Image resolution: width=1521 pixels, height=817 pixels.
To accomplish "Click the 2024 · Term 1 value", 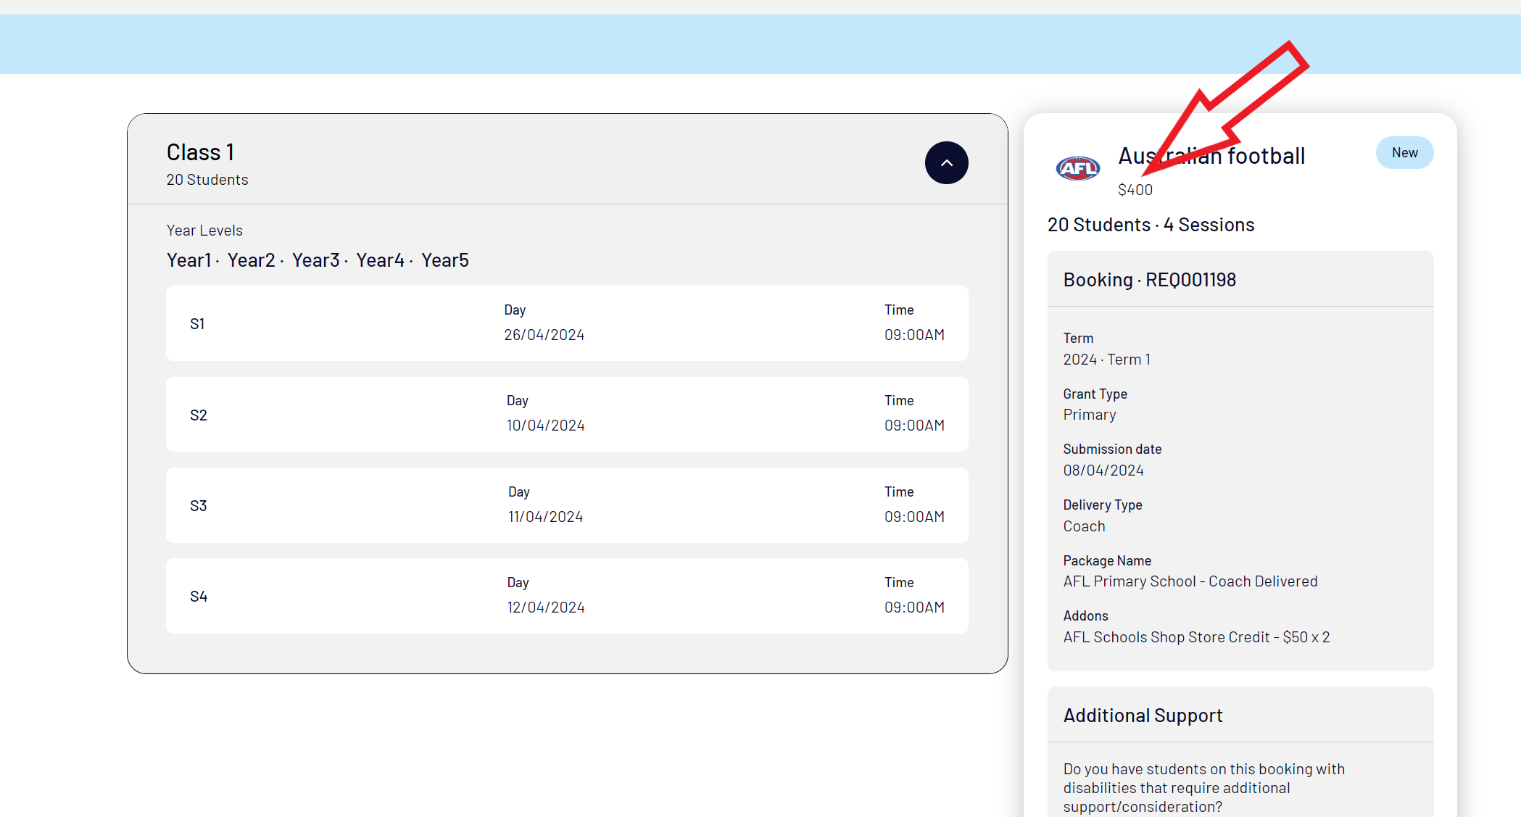I will point(1106,360).
